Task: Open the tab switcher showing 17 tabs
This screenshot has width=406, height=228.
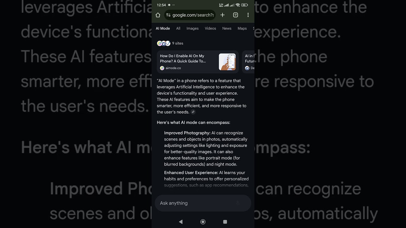Action: coord(235,15)
